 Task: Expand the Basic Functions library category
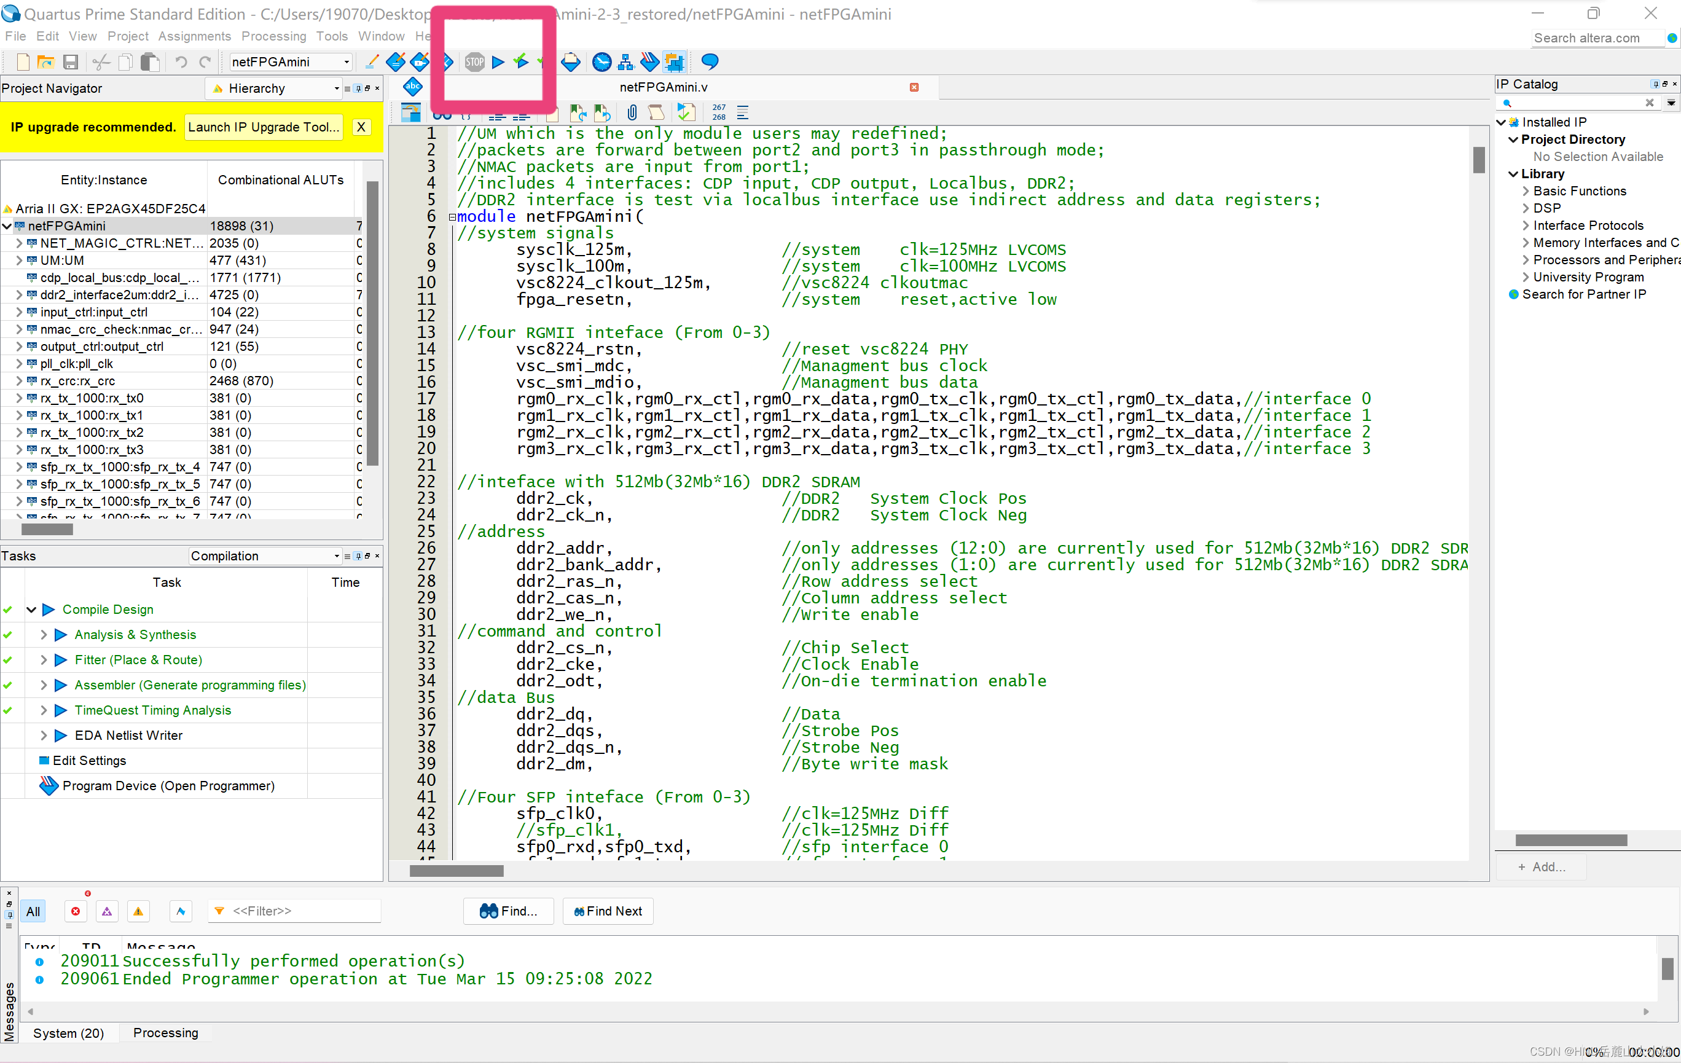(1526, 191)
